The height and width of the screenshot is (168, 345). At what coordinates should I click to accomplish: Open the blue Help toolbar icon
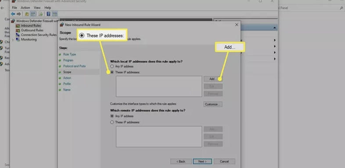pyautogui.click(x=49, y=14)
